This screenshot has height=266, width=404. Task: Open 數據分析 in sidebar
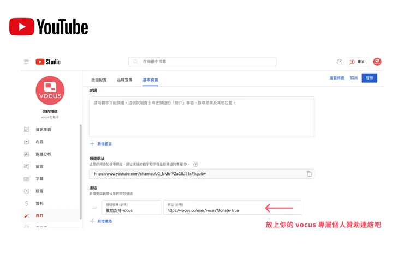(x=43, y=154)
